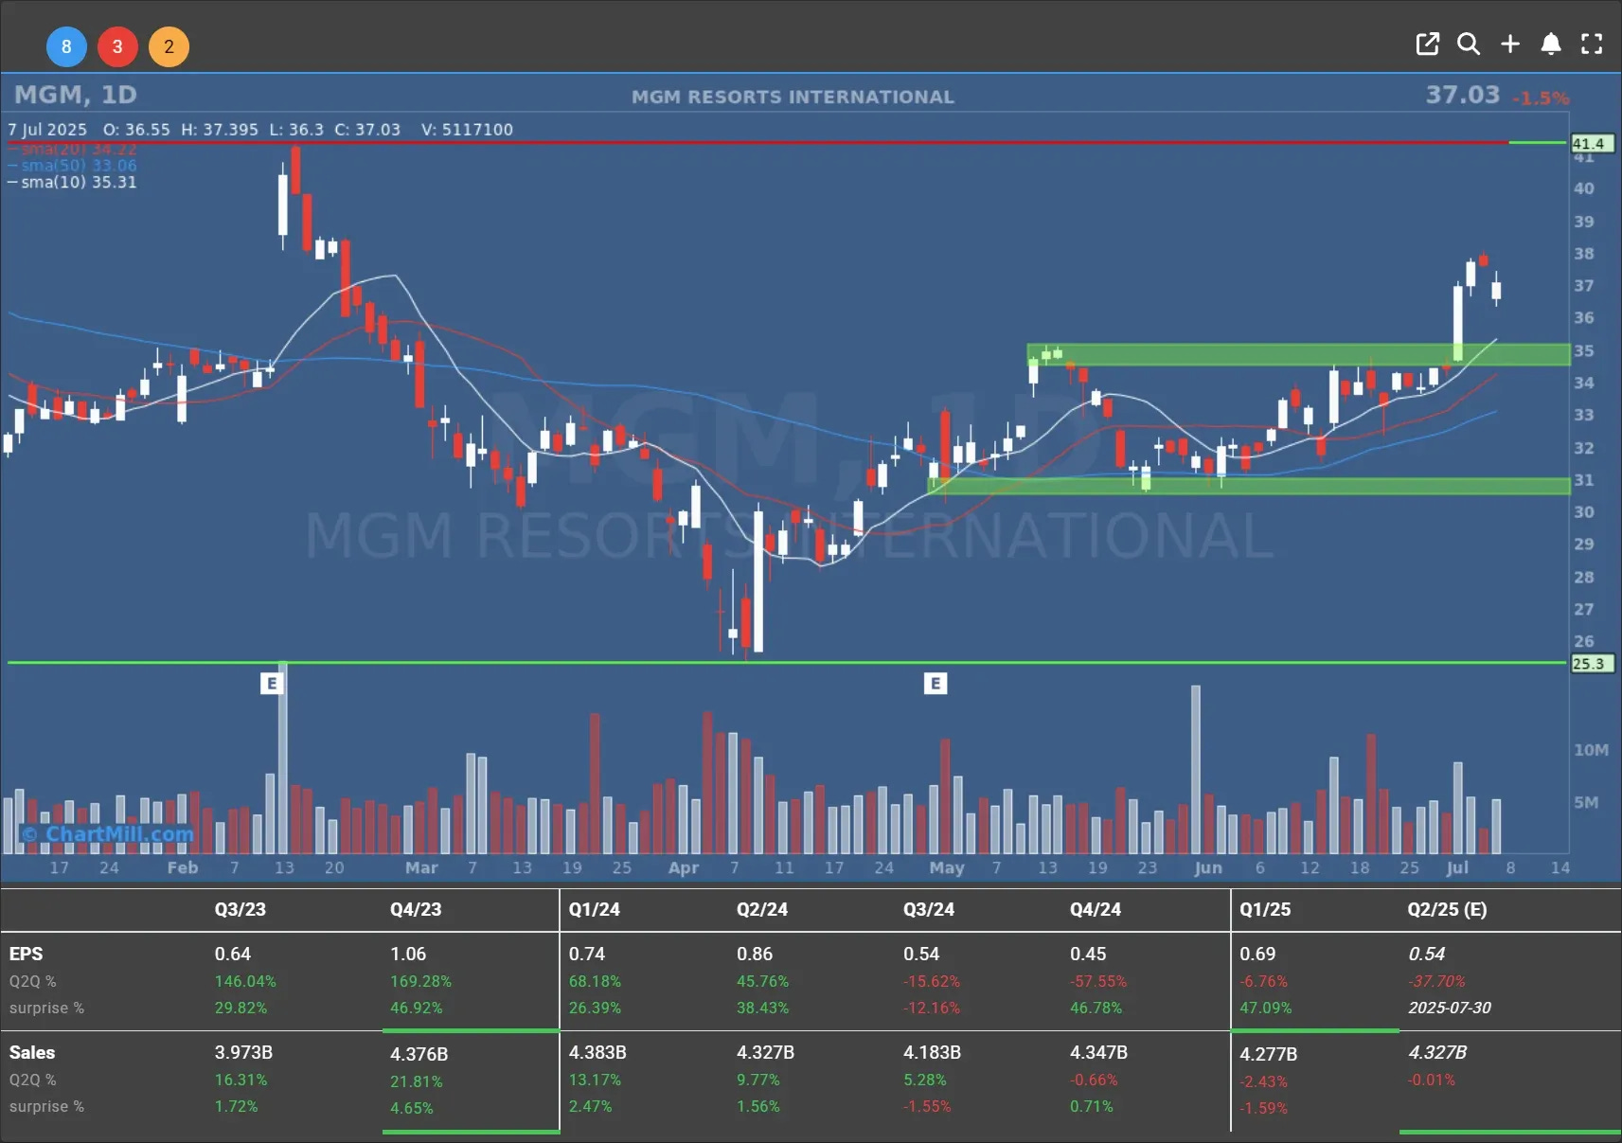The height and width of the screenshot is (1143, 1622).
Task: Click the magnifier search icon
Action: [1468, 45]
